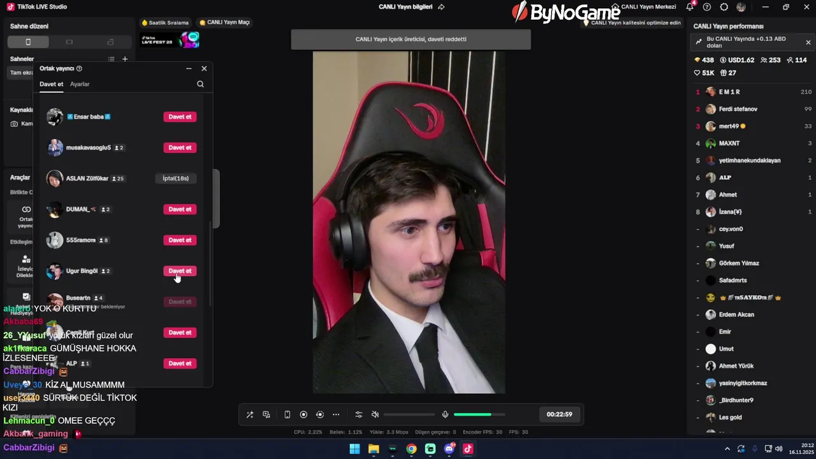Share CANLI Yayın bilgileri via arrow icon
Image resolution: width=816 pixels, height=459 pixels.
click(441, 7)
